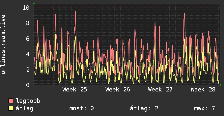The height and width of the screenshot is (116, 224).
Task: Click the Week 28 axis label
Action: (203, 90)
